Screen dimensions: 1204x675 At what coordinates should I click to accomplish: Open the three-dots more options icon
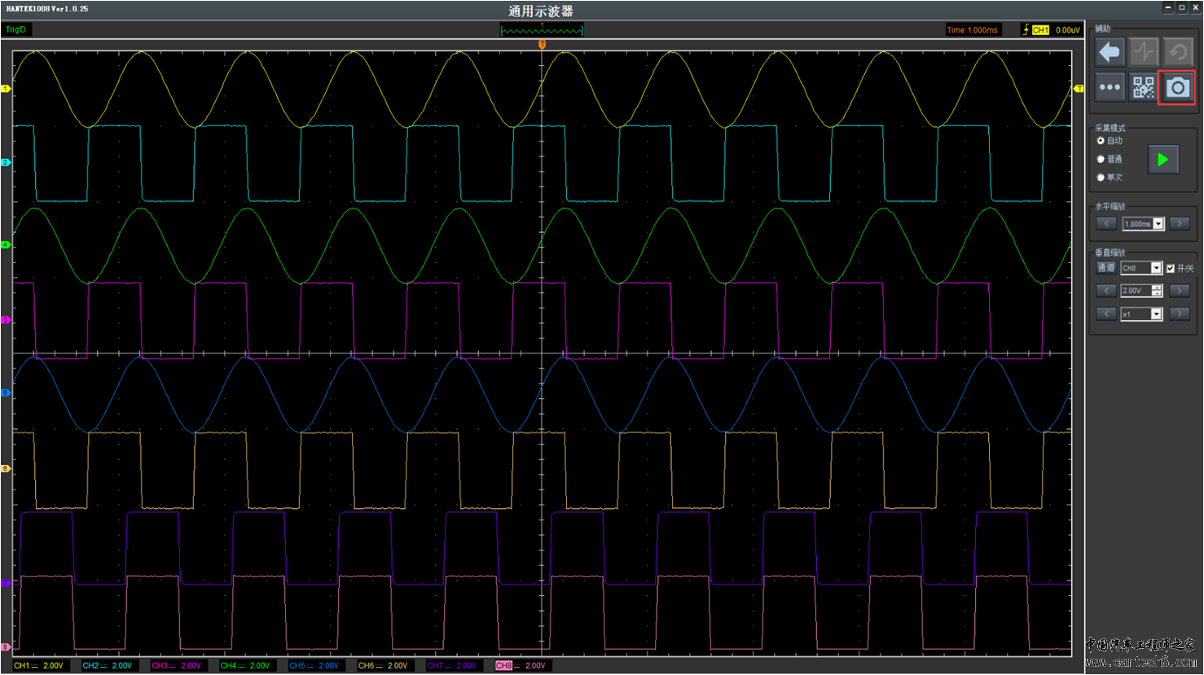point(1110,87)
